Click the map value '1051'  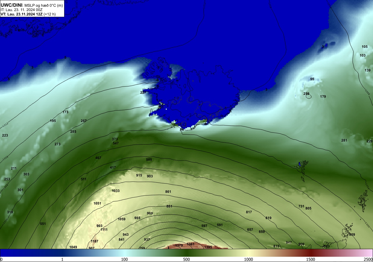click(x=97, y=203)
